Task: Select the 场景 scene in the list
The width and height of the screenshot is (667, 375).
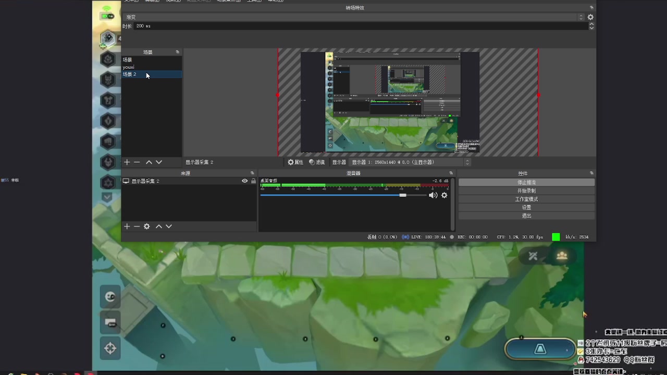Action: (152, 60)
